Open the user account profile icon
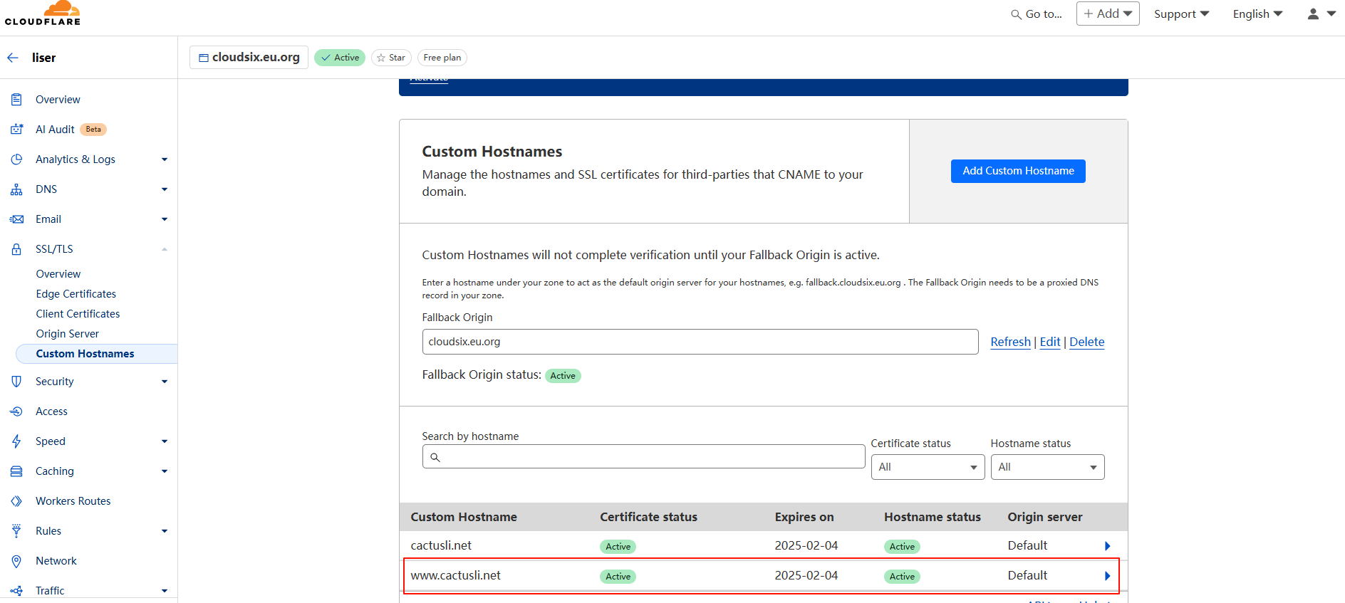This screenshot has height=603, width=1345. [1313, 14]
